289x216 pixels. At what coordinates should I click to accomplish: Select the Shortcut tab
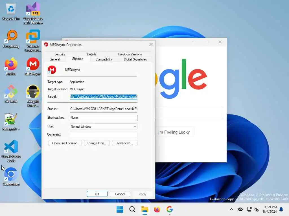(x=78, y=59)
